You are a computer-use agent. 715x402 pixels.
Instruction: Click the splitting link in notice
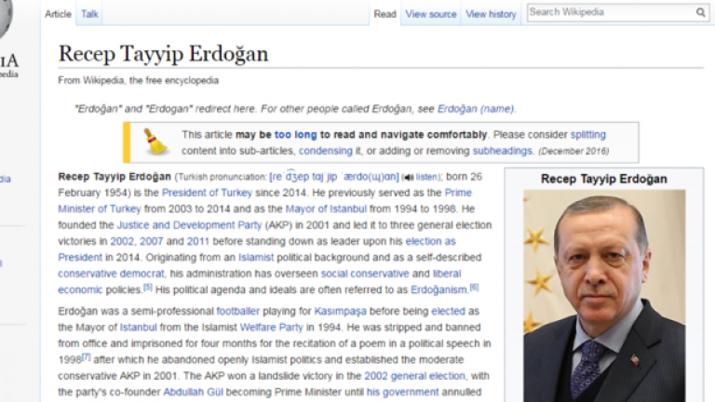(x=587, y=134)
